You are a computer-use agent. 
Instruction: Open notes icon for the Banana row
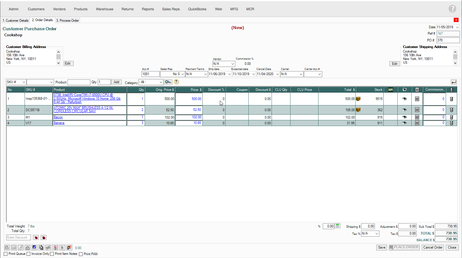[x=417, y=123]
